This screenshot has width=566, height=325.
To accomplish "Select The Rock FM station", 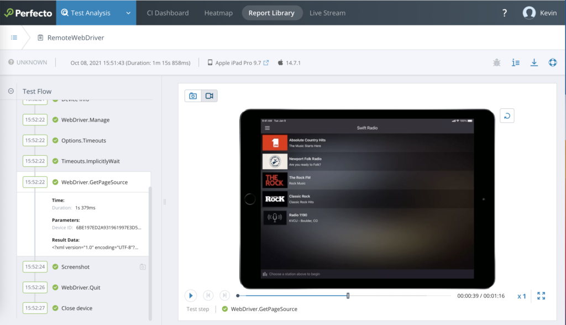I will tap(368, 180).
